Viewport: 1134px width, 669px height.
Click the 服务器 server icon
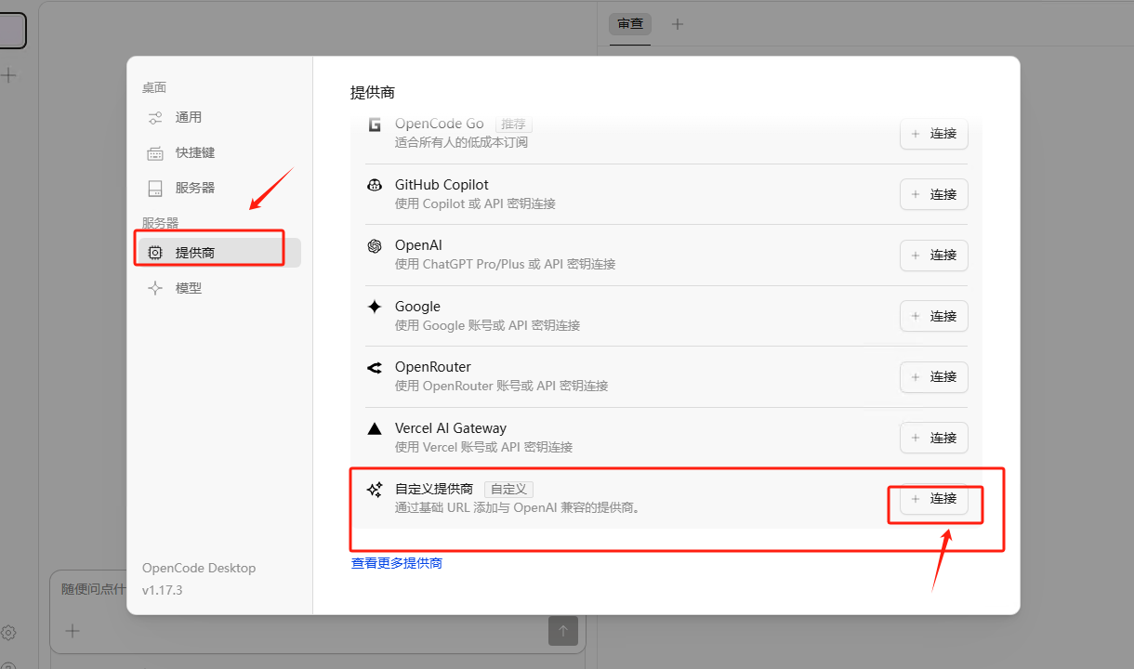tap(155, 189)
